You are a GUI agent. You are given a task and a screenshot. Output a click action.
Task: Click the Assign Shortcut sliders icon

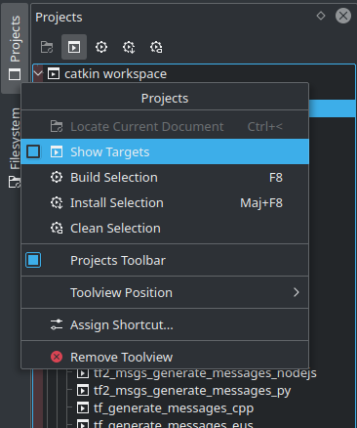(57, 324)
